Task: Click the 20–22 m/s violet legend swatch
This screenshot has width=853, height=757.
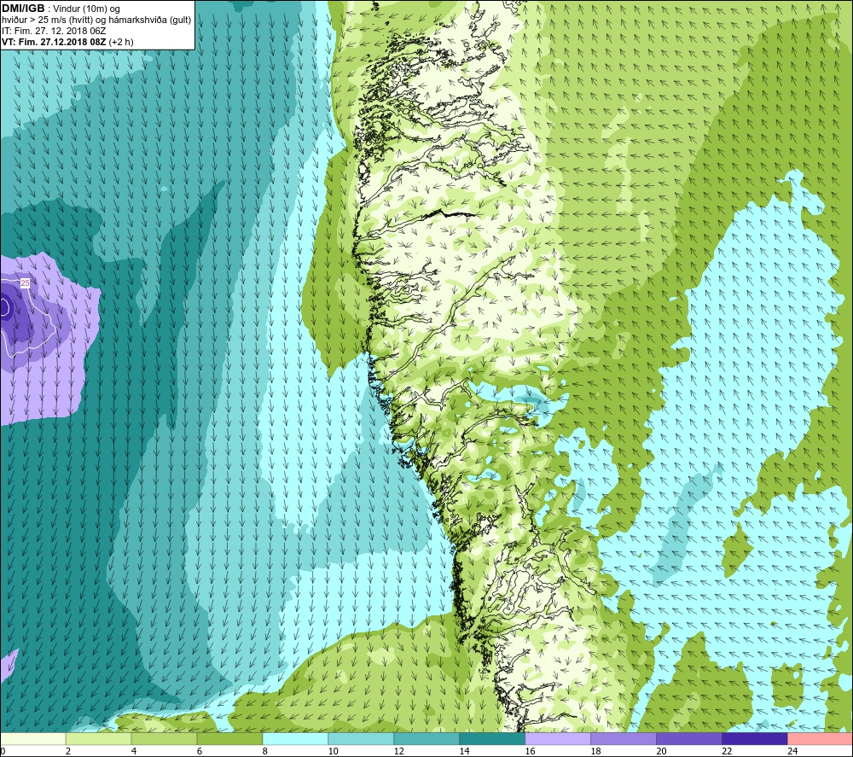Action: coord(688,738)
